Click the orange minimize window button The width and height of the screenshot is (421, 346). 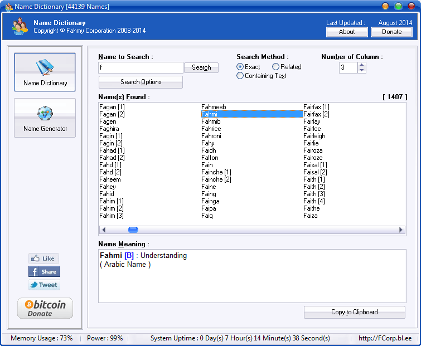tap(385, 6)
